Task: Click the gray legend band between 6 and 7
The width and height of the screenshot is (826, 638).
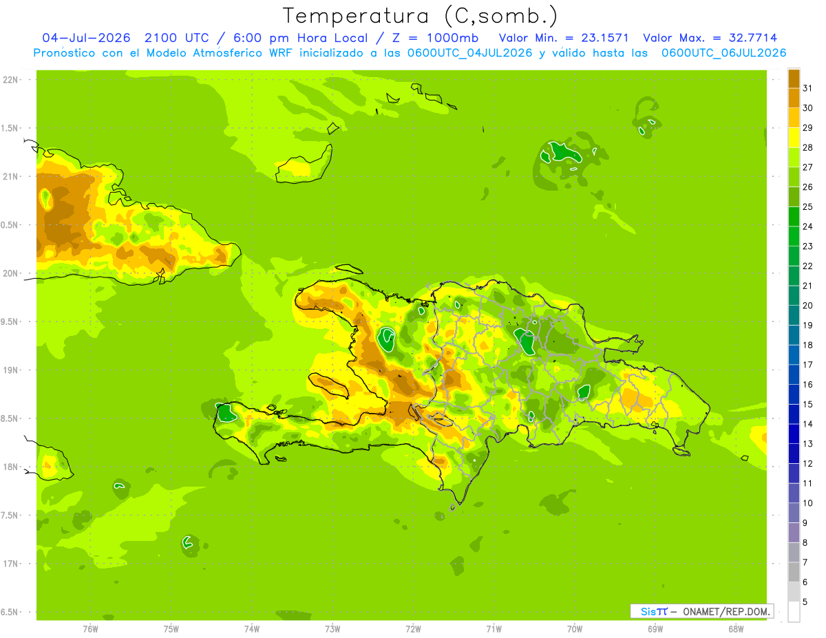Action: click(x=794, y=572)
